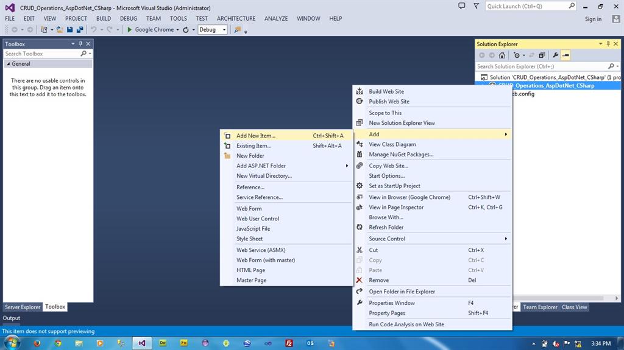Open the BUILD menu

point(104,19)
